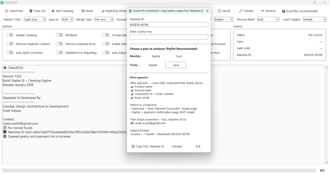
Task: Click the Reset icon in toolbar
Action: (x=83, y=11)
